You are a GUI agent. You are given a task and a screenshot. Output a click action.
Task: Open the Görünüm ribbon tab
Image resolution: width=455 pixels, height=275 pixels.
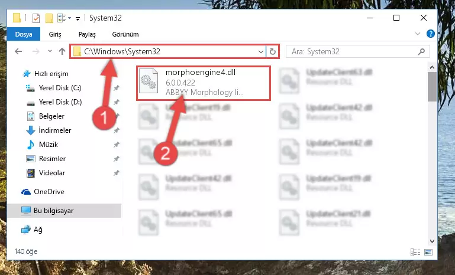coord(125,34)
